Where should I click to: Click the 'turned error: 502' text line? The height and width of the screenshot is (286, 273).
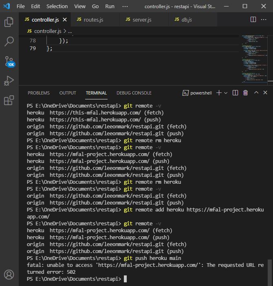(51, 272)
